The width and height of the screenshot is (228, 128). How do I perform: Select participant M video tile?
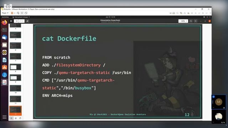[218, 102]
